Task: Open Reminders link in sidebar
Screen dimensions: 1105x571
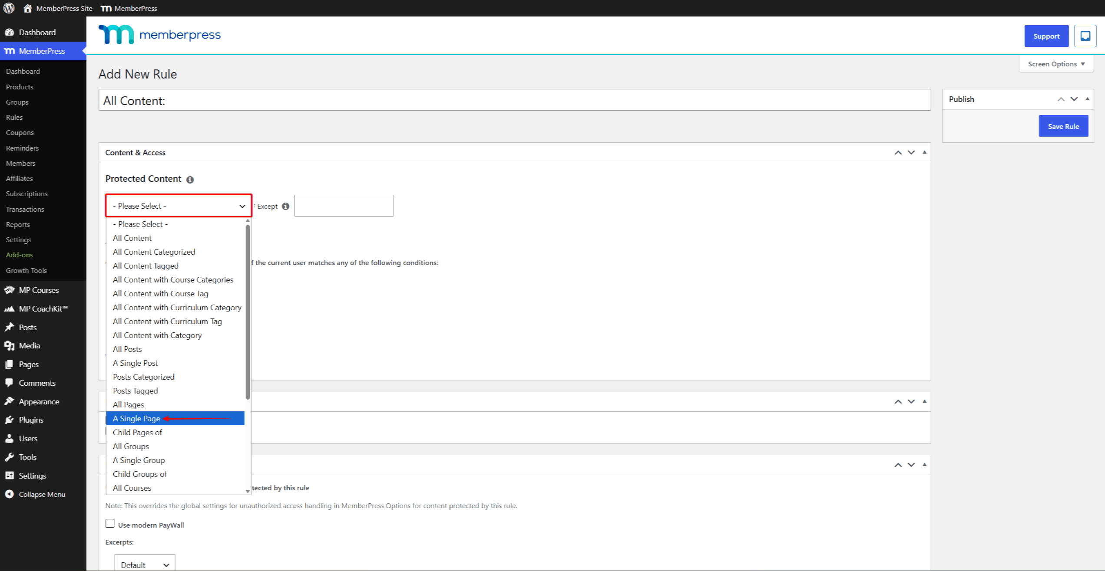Action: click(23, 148)
